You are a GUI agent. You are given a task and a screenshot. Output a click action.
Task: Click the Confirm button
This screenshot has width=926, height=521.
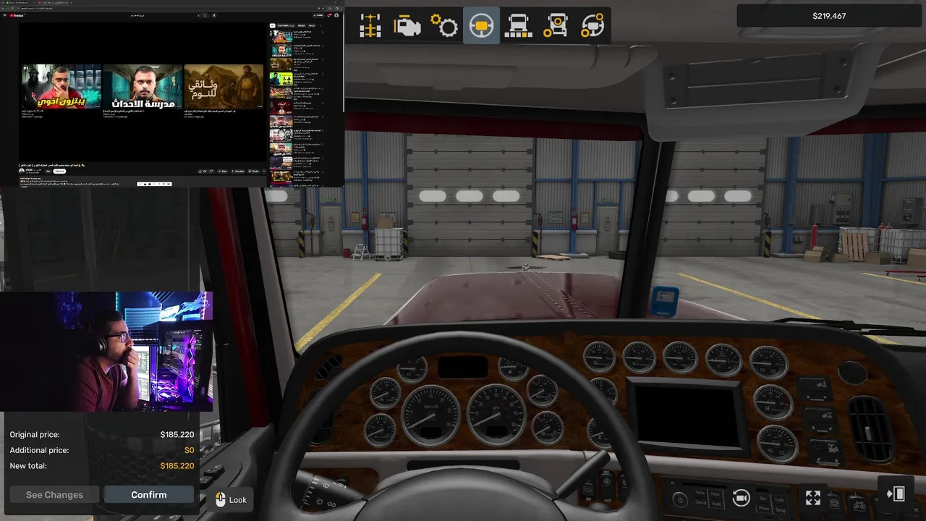point(149,495)
